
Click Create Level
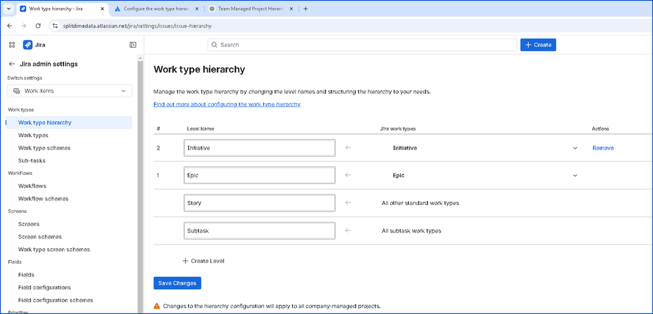click(x=204, y=261)
